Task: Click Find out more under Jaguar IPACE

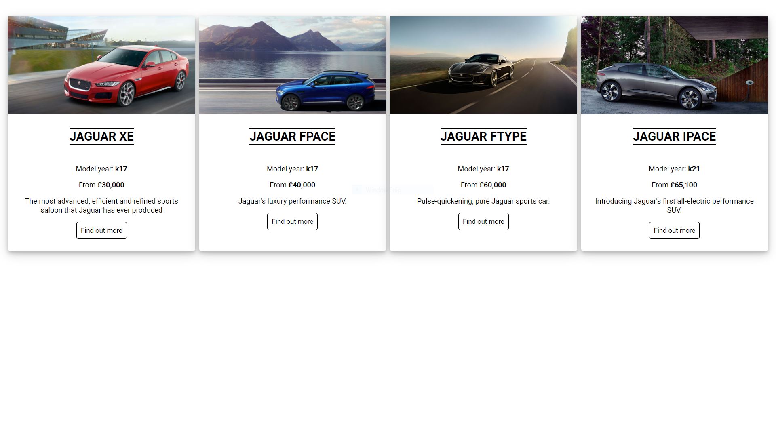Action: point(674,230)
